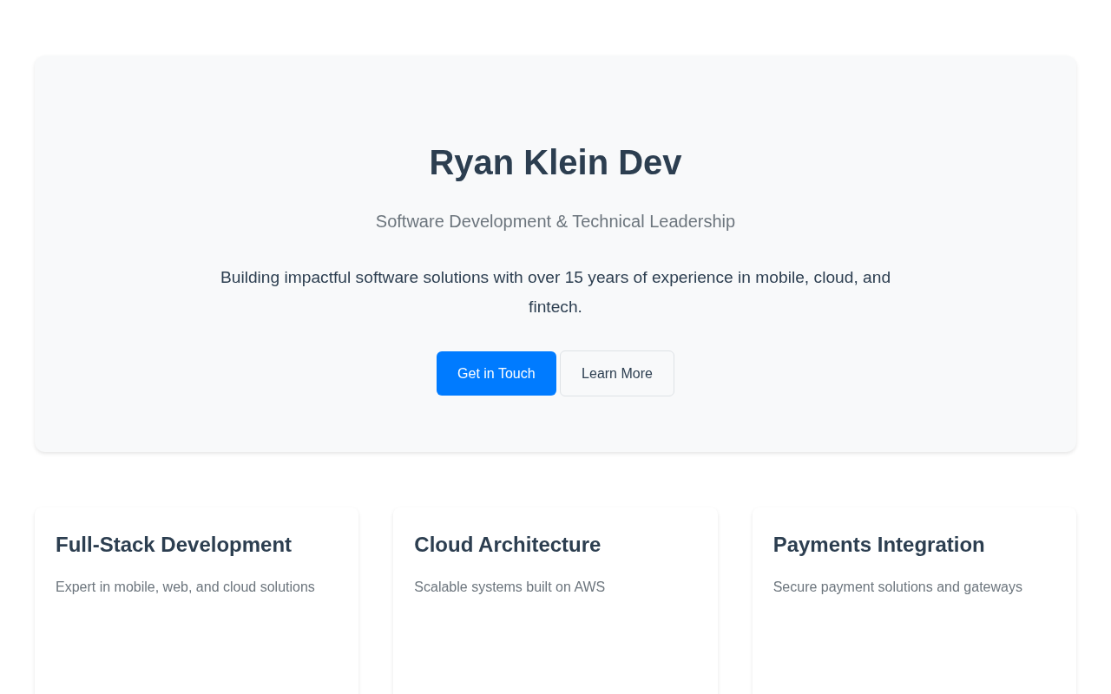1111x694 pixels.
Task: Click the Get in Touch button
Action: (496, 374)
